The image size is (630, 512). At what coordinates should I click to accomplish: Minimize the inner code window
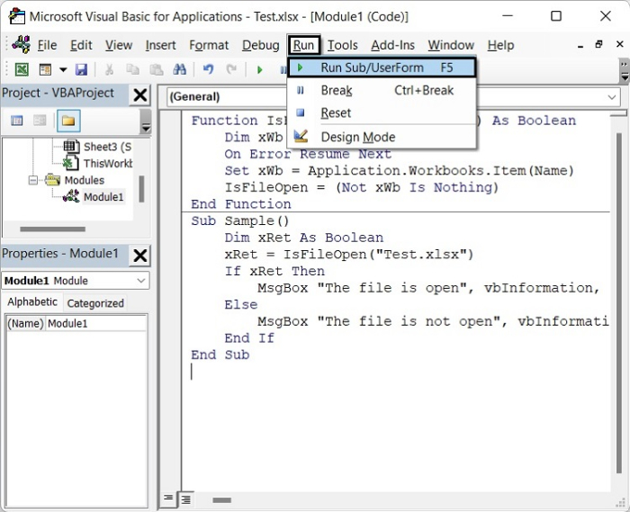point(580,46)
